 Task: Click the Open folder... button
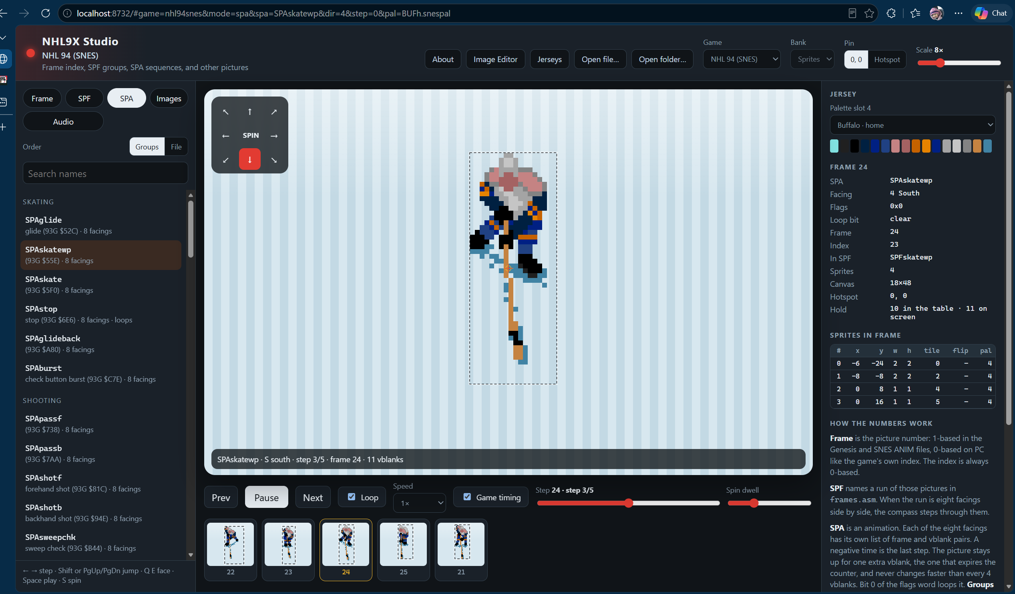(662, 59)
